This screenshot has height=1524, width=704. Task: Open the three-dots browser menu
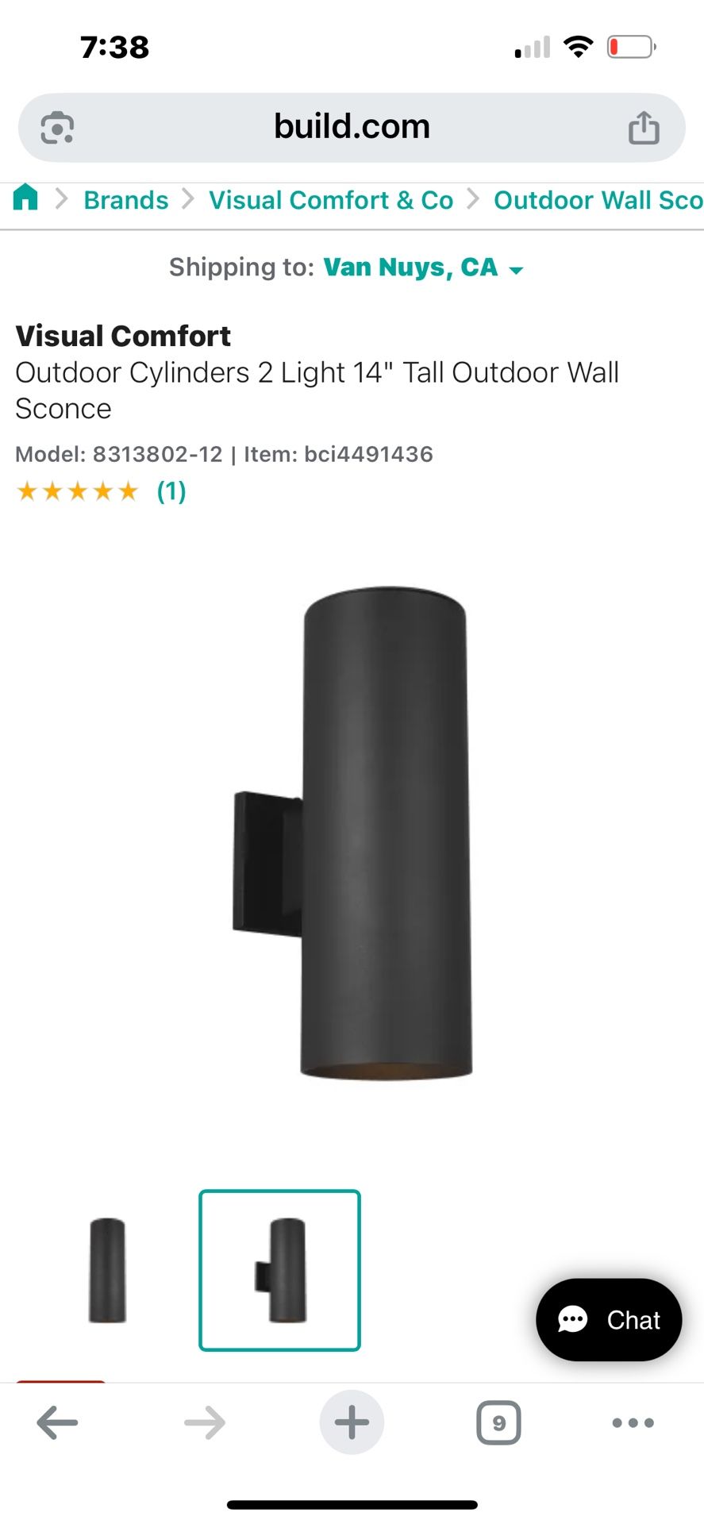point(633,1422)
